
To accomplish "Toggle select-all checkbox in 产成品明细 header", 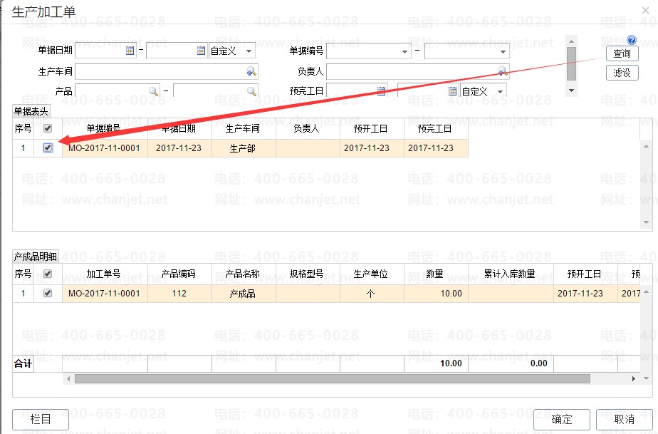I will coord(48,274).
